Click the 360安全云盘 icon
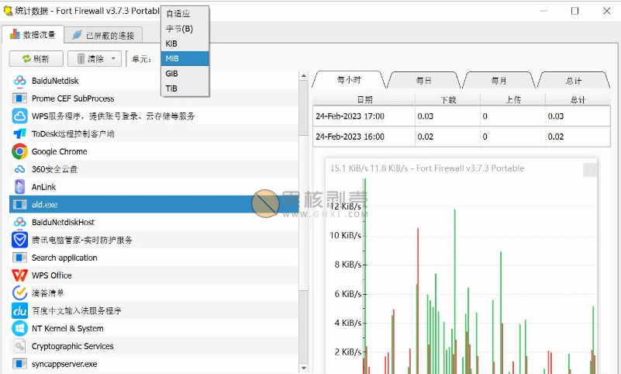 coord(19,169)
